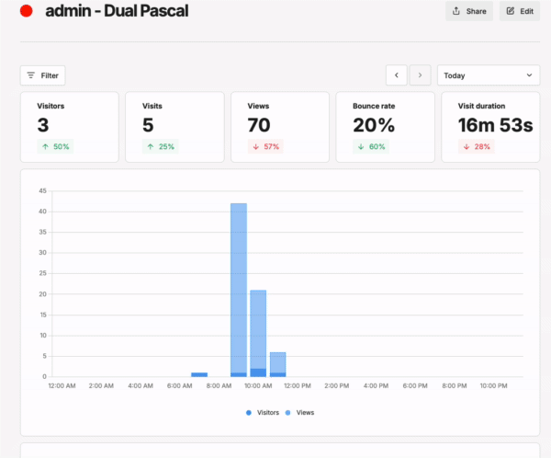Select the Visitors metric card

(70, 127)
